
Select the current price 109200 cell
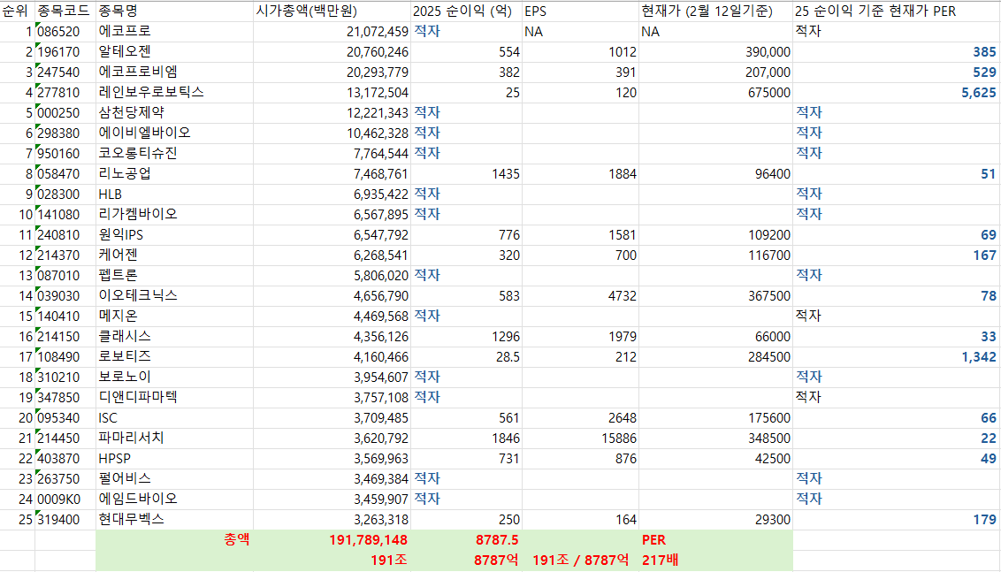pyautogui.click(x=715, y=235)
